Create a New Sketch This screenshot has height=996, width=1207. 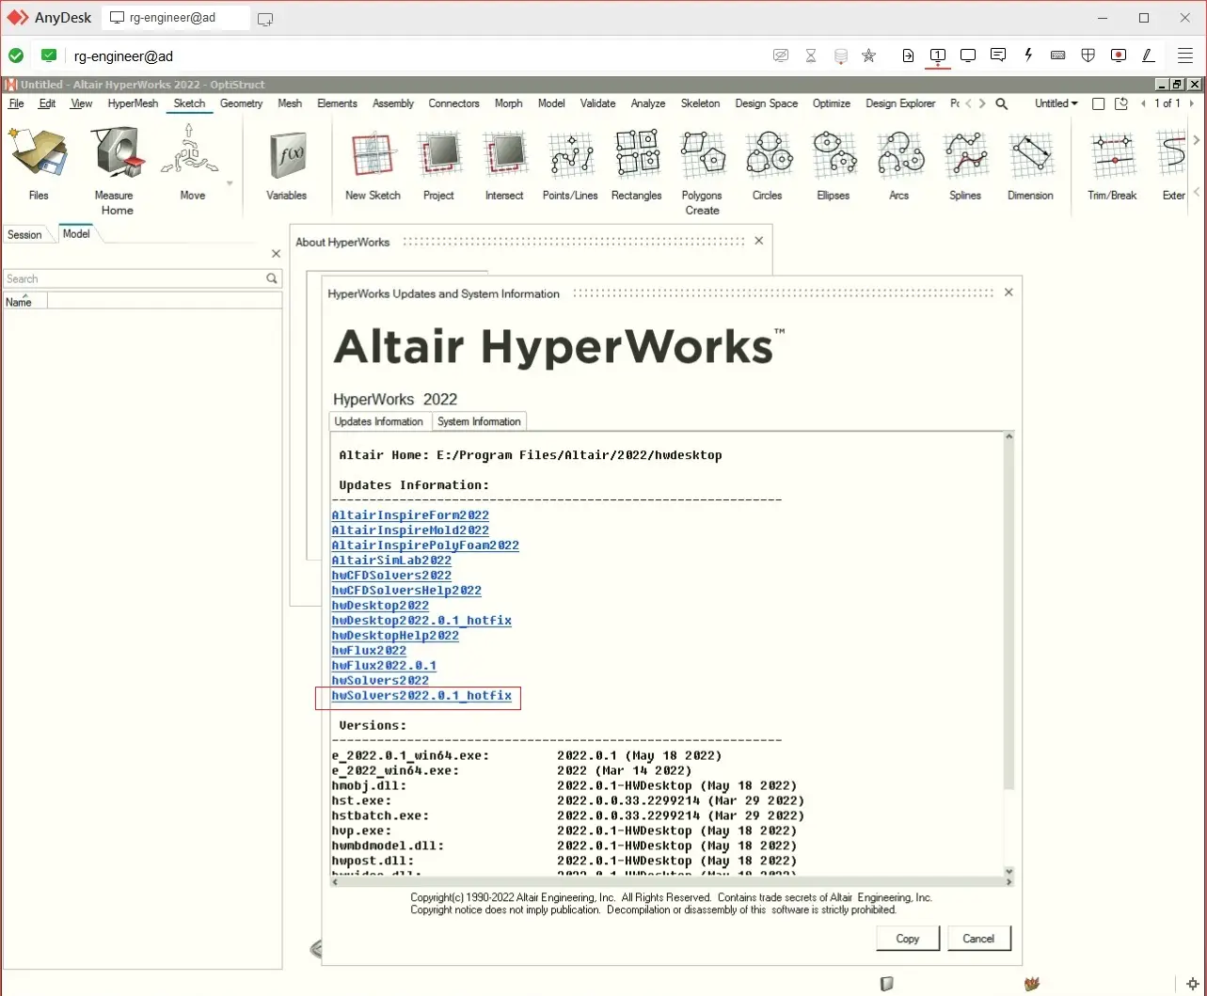coord(373,164)
